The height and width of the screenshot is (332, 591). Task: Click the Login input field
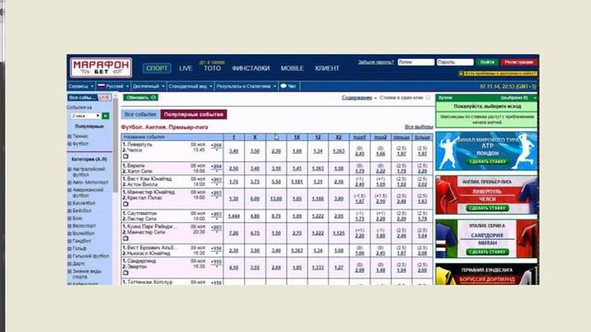click(x=416, y=62)
